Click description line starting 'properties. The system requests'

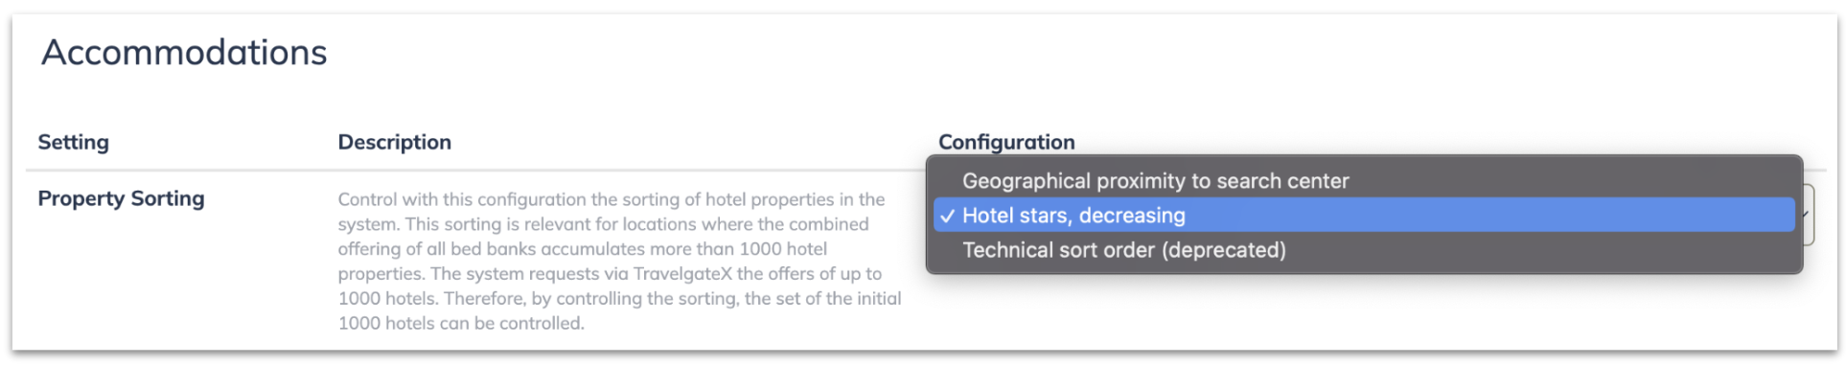click(x=610, y=273)
